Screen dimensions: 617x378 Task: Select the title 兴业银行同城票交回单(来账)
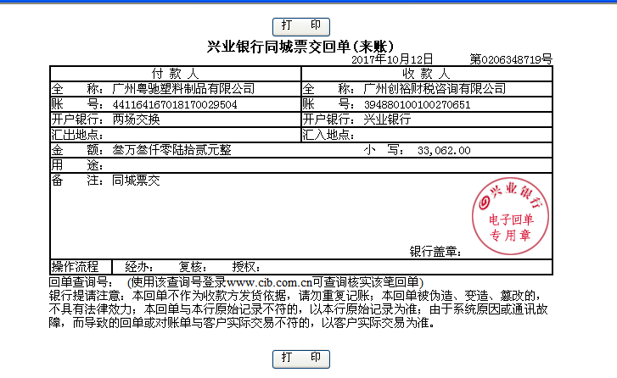coord(301,47)
